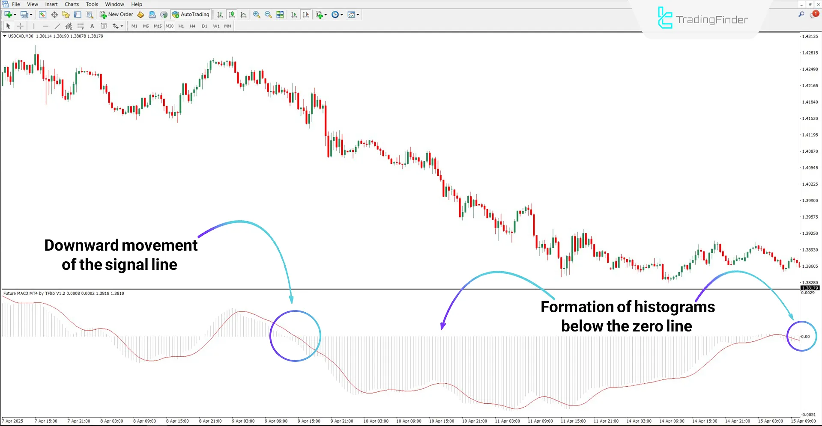
Task: Open the Periods dropdown
Action: (x=337, y=14)
